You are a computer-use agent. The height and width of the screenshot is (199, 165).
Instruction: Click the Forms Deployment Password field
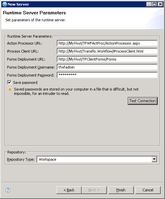pyautogui.click(x=107, y=75)
